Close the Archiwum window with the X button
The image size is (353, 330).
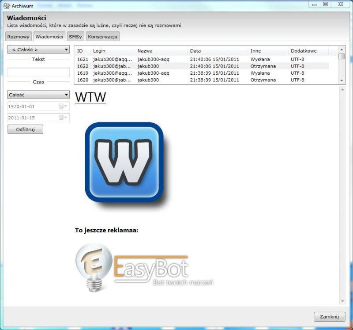[x=340, y=4]
